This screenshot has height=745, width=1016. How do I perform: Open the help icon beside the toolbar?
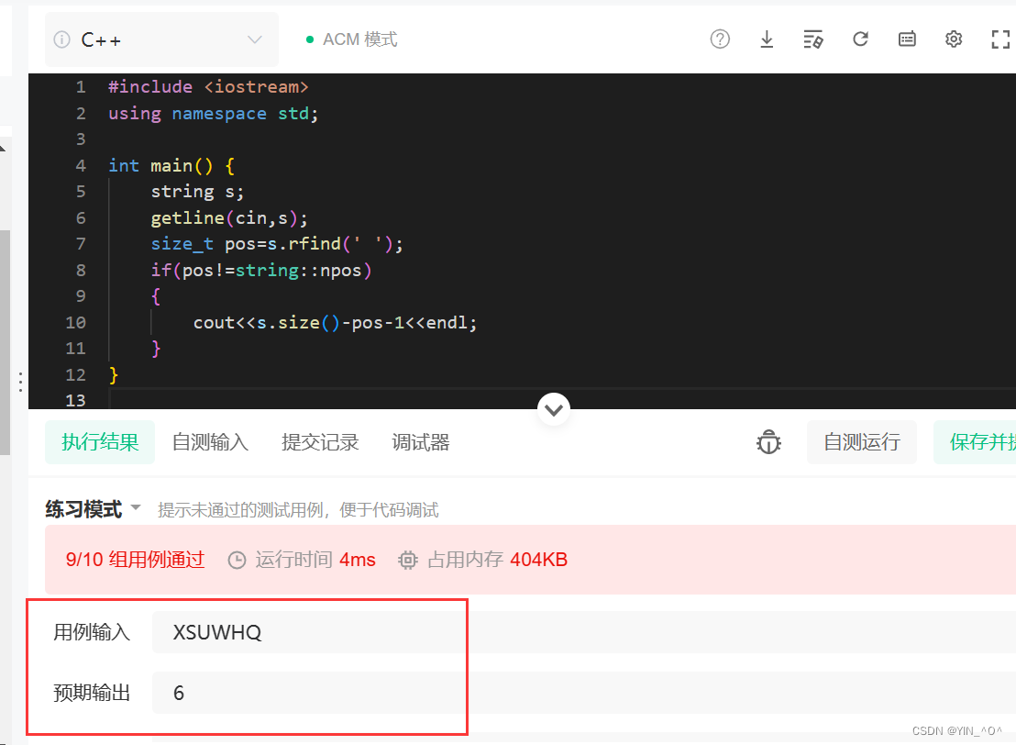720,39
